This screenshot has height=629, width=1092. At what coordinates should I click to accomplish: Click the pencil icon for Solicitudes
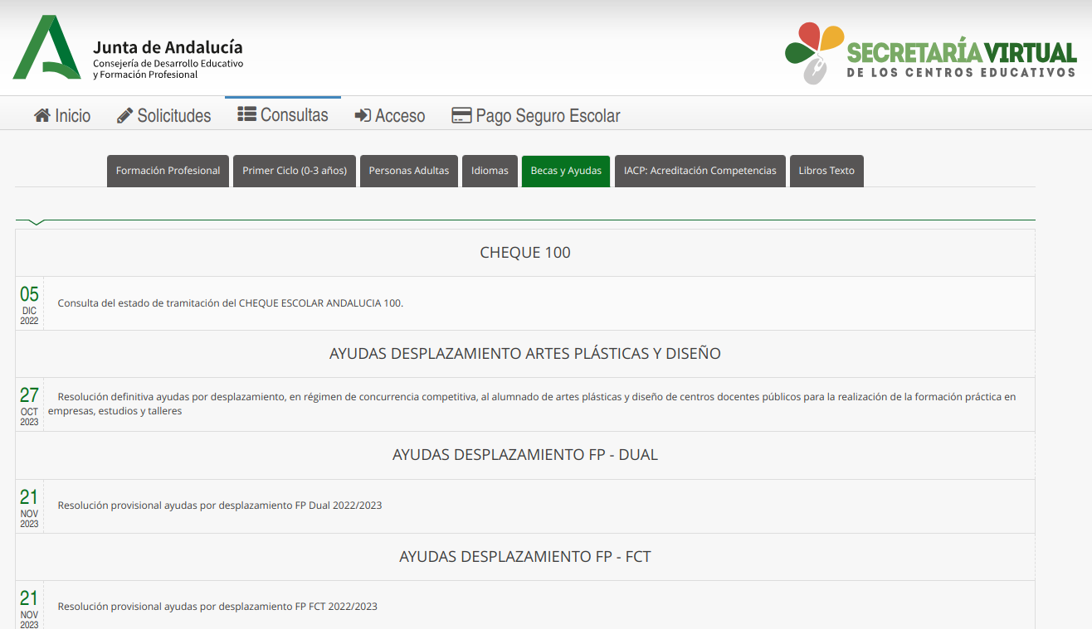point(125,116)
